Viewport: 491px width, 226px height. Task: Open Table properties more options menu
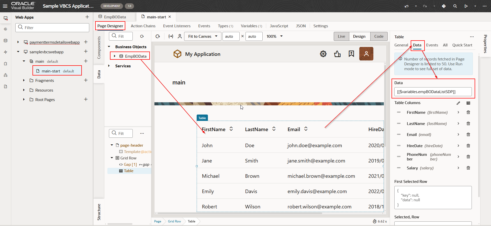click(472, 37)
